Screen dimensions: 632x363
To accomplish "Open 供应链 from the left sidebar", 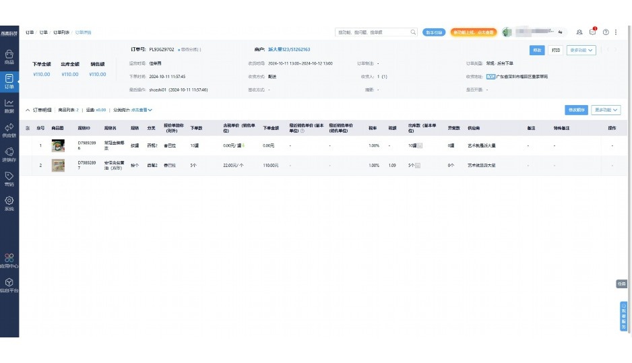I will 9,130.
